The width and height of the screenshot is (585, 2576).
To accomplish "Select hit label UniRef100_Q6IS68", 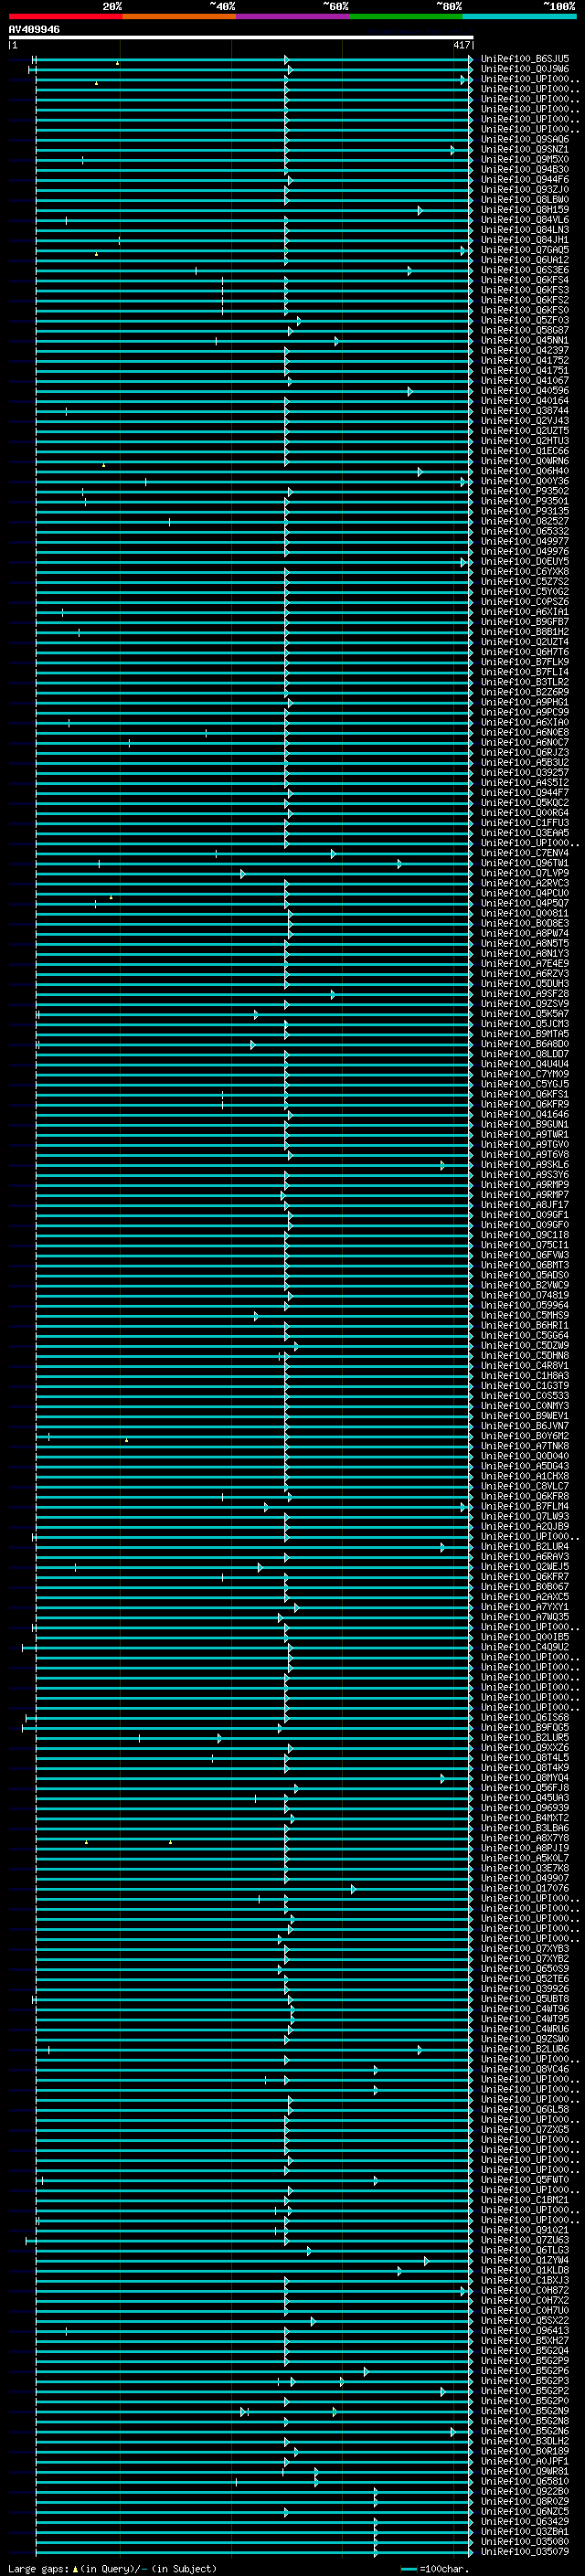I will 525,1718.
